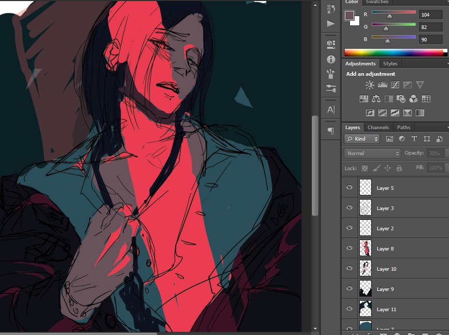This screenshot has width=449, height=335.
Task: Open the Brush Presets panel icon
Action: click(x=331, y=74)
